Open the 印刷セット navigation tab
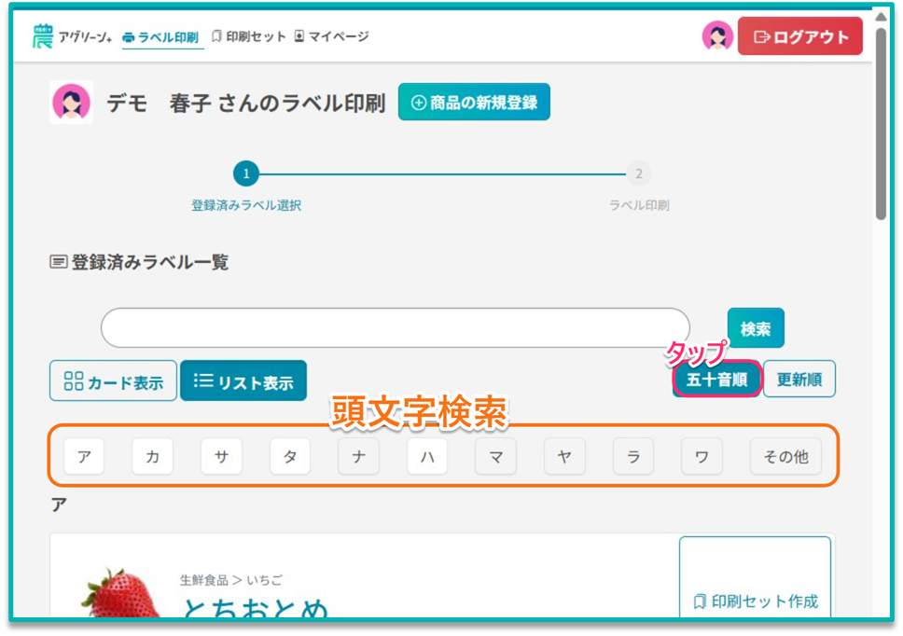This screenshot has height=636, width=903. (x=249, y=36)
